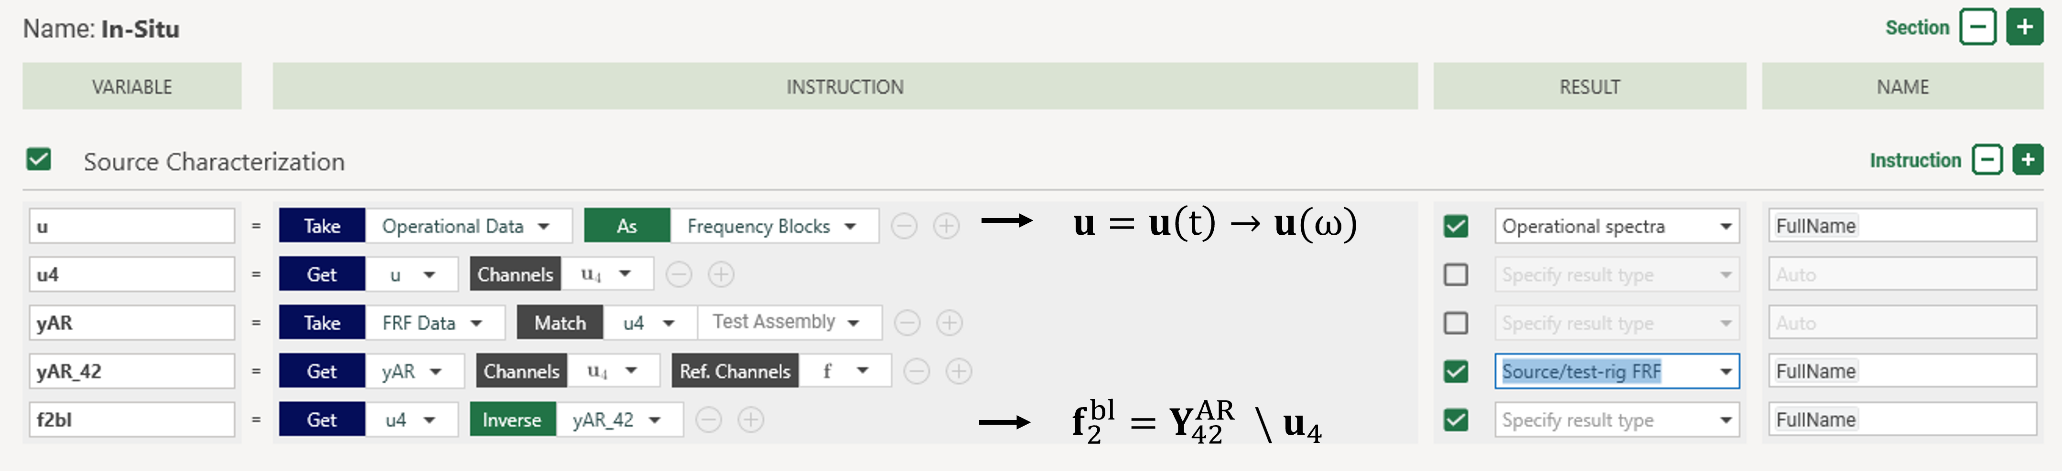The image size is (2062, 471).
Task: Select the INSTRUCTION column header
Action: click(844, 86)
